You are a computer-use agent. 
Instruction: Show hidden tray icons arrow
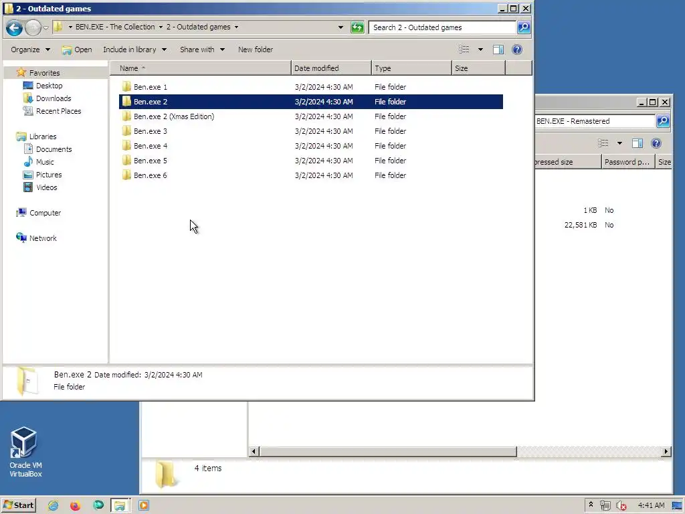pyautogui.click(x=591, y=505)
